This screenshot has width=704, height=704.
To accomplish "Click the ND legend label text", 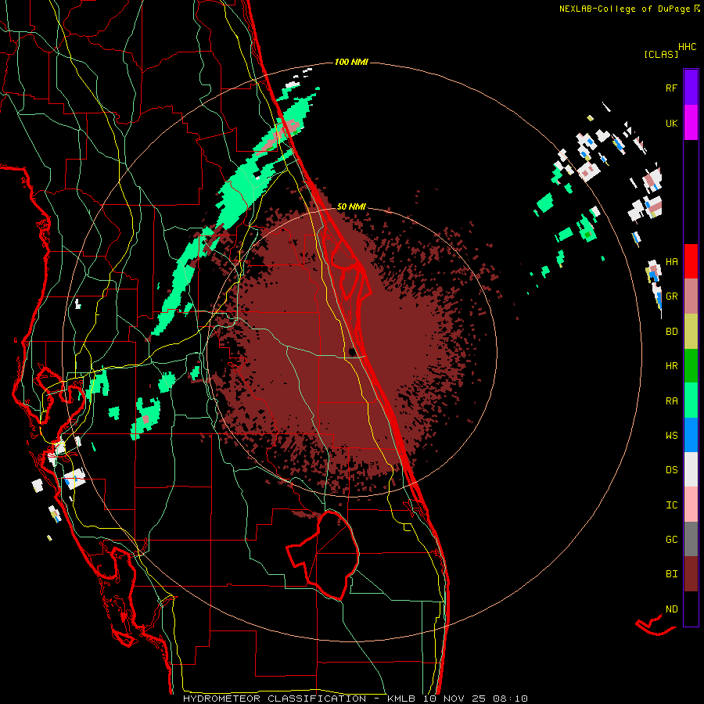I will click(671, 609).
